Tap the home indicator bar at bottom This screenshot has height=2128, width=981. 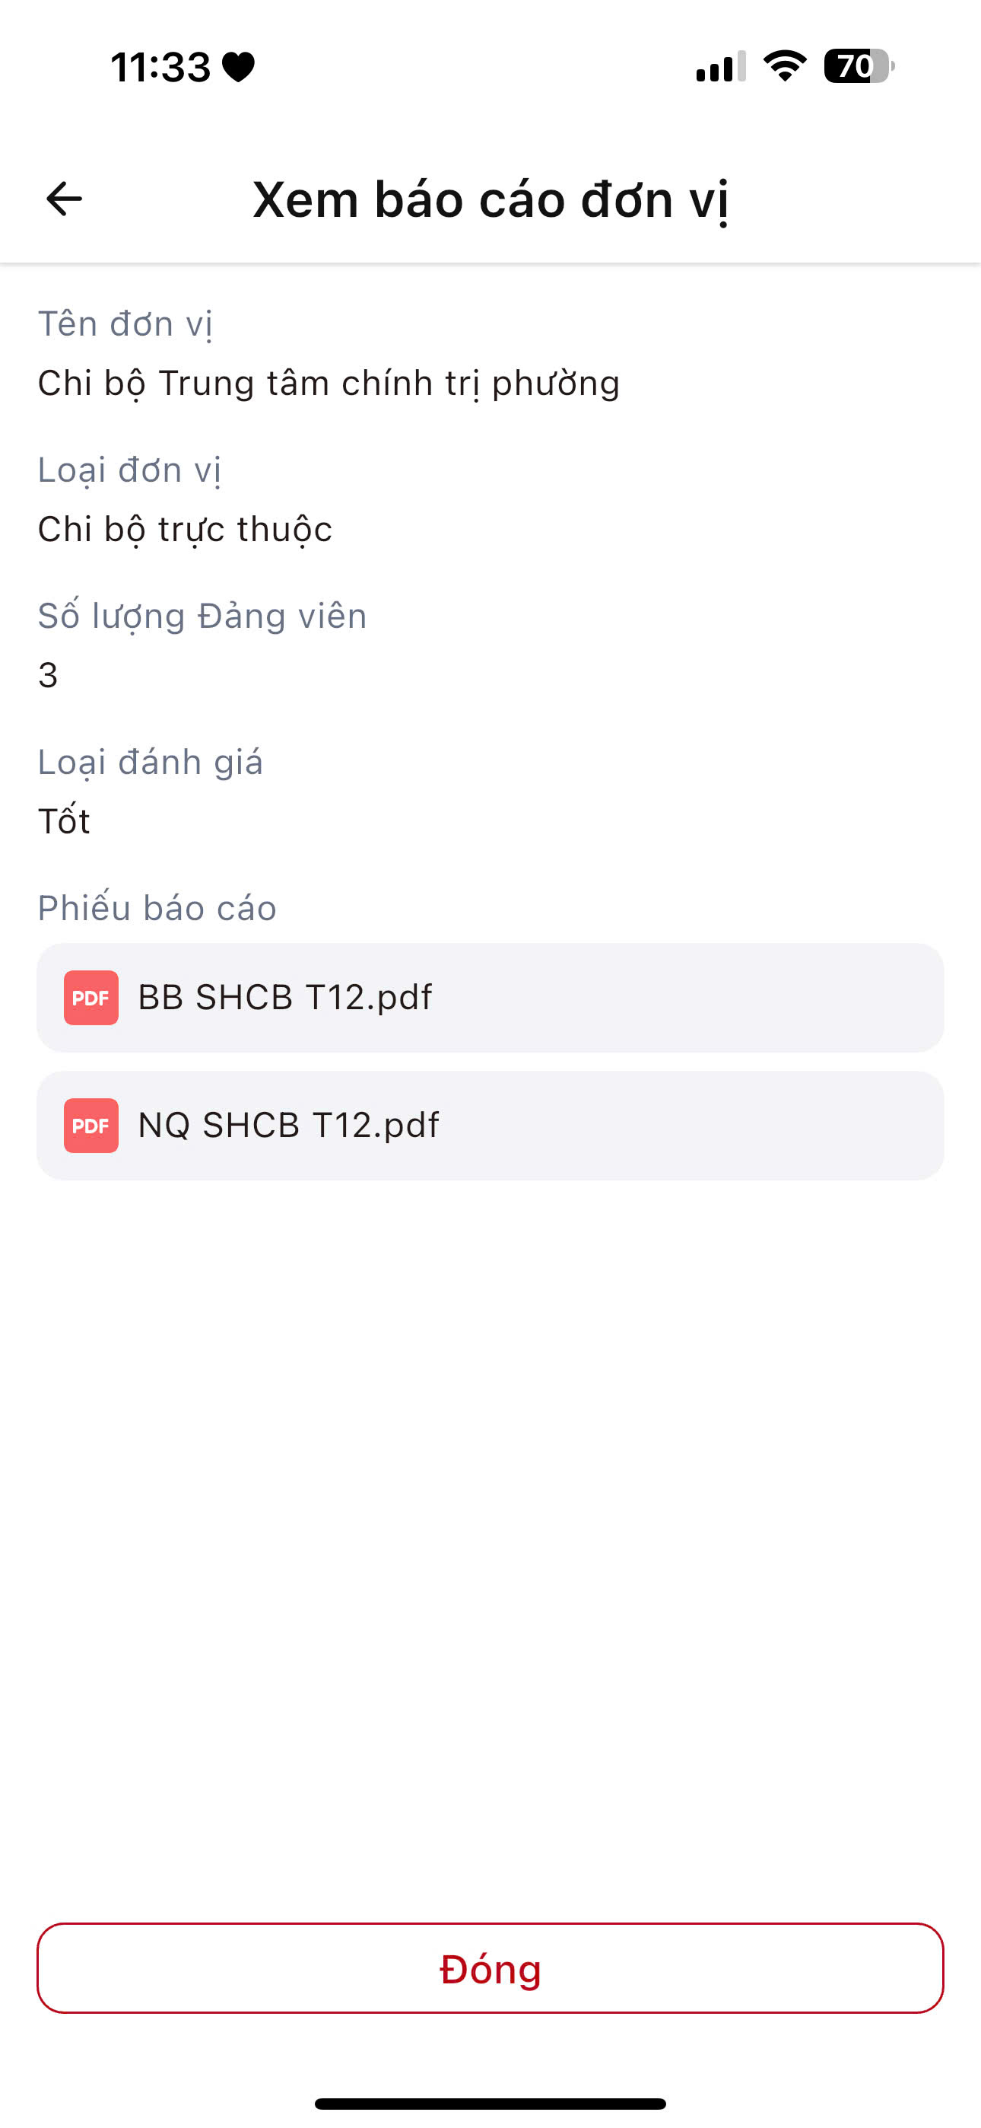tap(490, 2103)
